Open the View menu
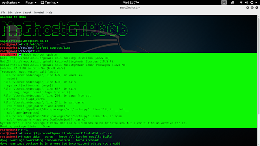This screenshot has width=260, height=146. 17,13
